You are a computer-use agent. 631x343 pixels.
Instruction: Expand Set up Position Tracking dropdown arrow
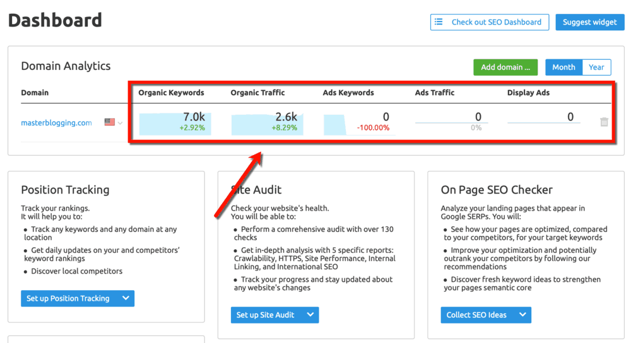pyautogui.click(x=126, y=298)
